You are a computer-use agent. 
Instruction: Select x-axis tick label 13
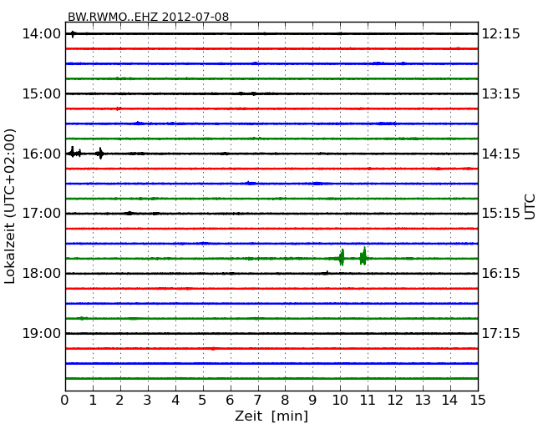coord(423,401)
